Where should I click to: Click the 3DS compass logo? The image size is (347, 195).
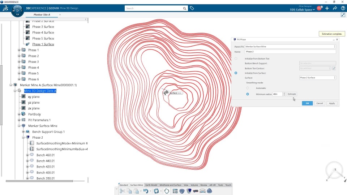coord(5,8)
